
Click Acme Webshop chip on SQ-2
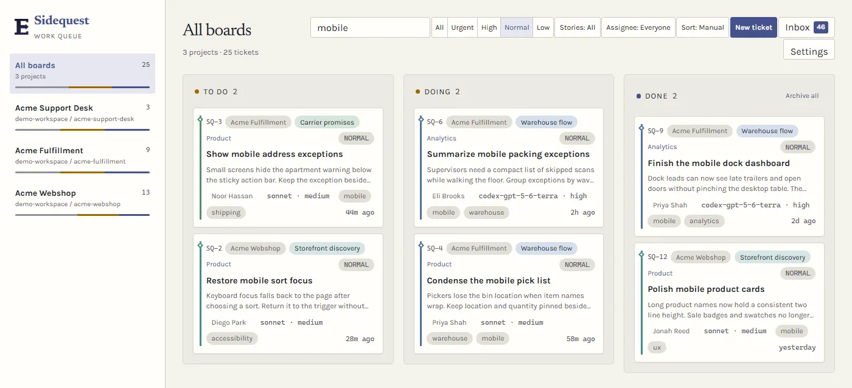coord(256,248)
